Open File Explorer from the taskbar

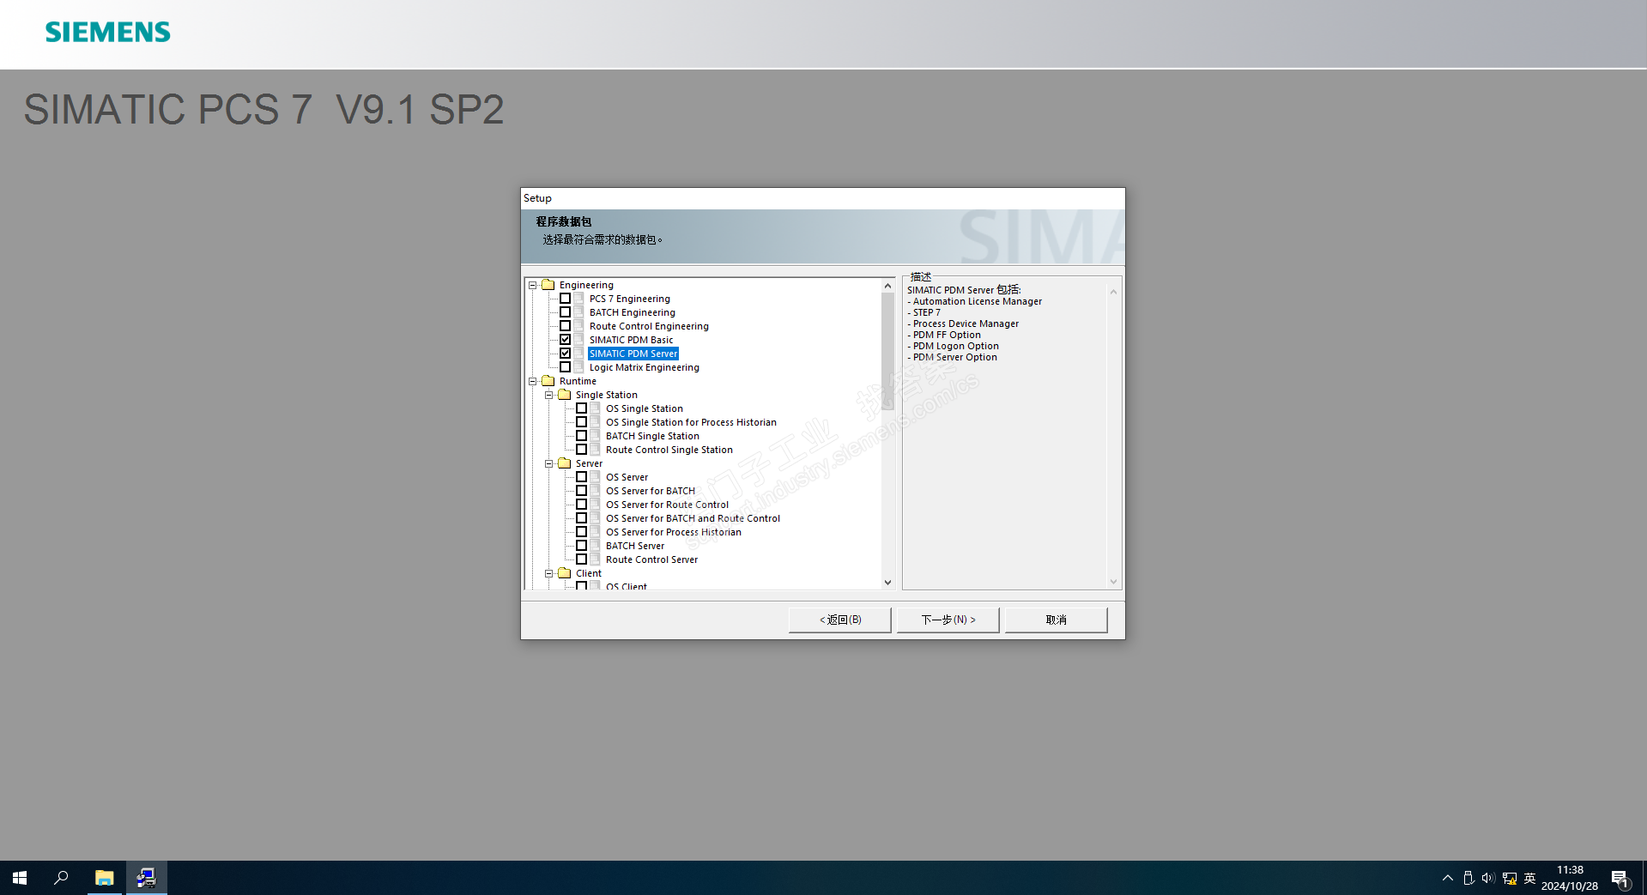click(105, 878)
